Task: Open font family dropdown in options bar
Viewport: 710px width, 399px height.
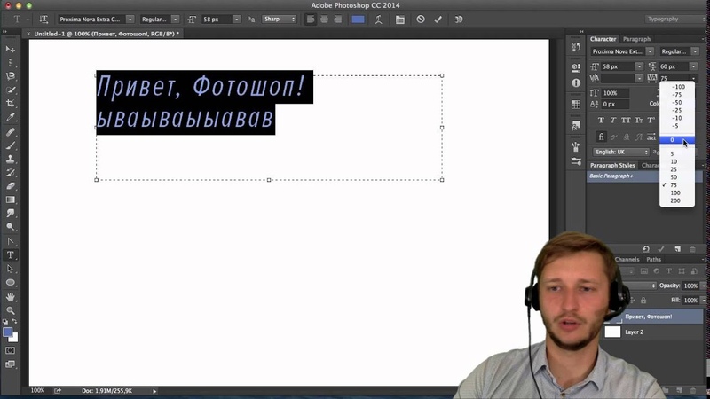Action: tap(130, 20)
